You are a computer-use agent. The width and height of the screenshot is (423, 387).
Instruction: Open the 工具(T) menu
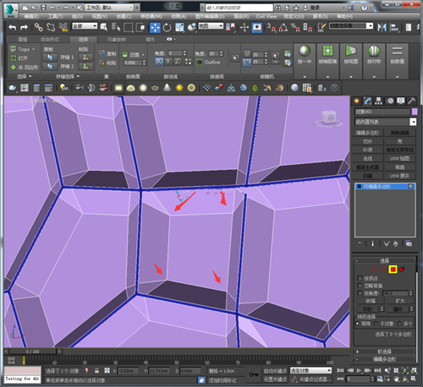55,16
